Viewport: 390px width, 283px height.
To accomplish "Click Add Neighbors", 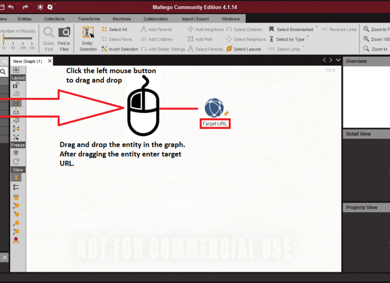I will [205, 29].
